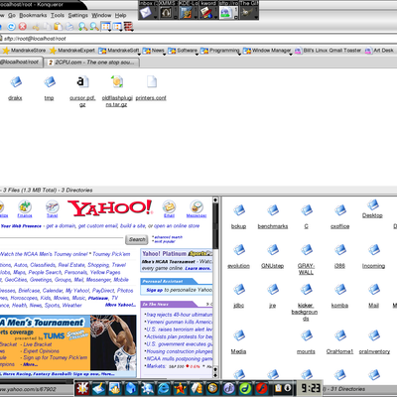Click 'Sign up' in Personal Assistant box
This screenshot has height=397, width=397.
pyautogui.click(x=155, y=290)
